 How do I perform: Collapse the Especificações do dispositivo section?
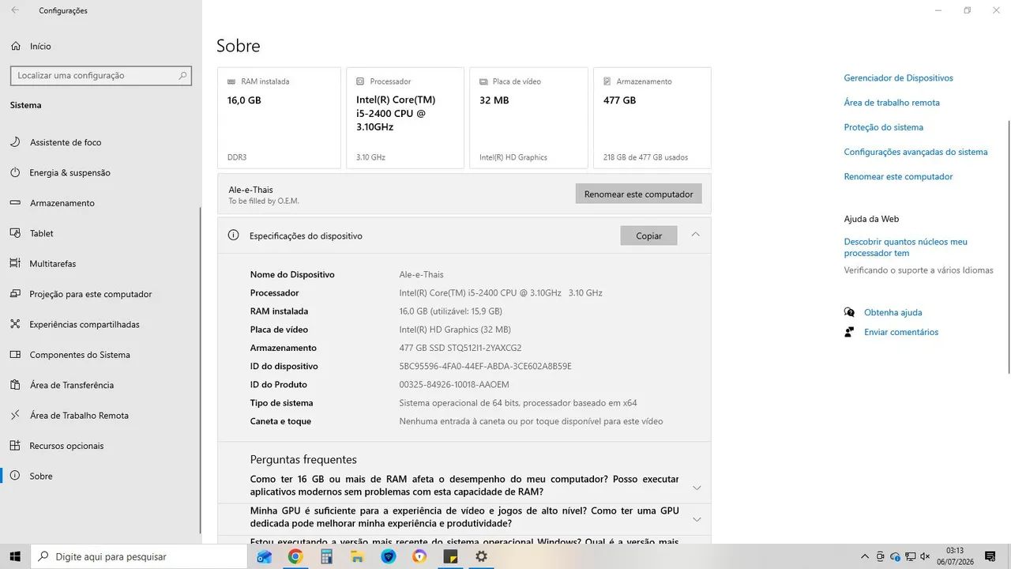pyautogui.click(x=696, y=235)
